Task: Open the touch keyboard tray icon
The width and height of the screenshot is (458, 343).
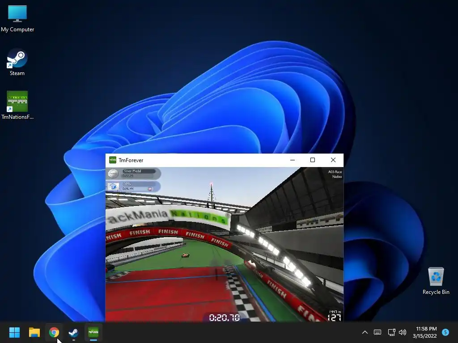Action: (x=377, y=332)
